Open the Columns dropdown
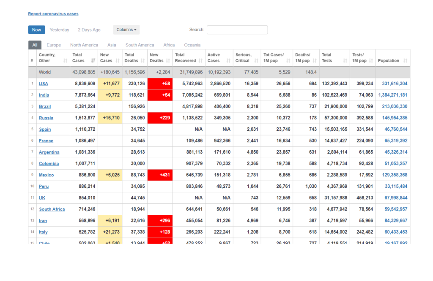Screen dimensions: 433x281 126,30
